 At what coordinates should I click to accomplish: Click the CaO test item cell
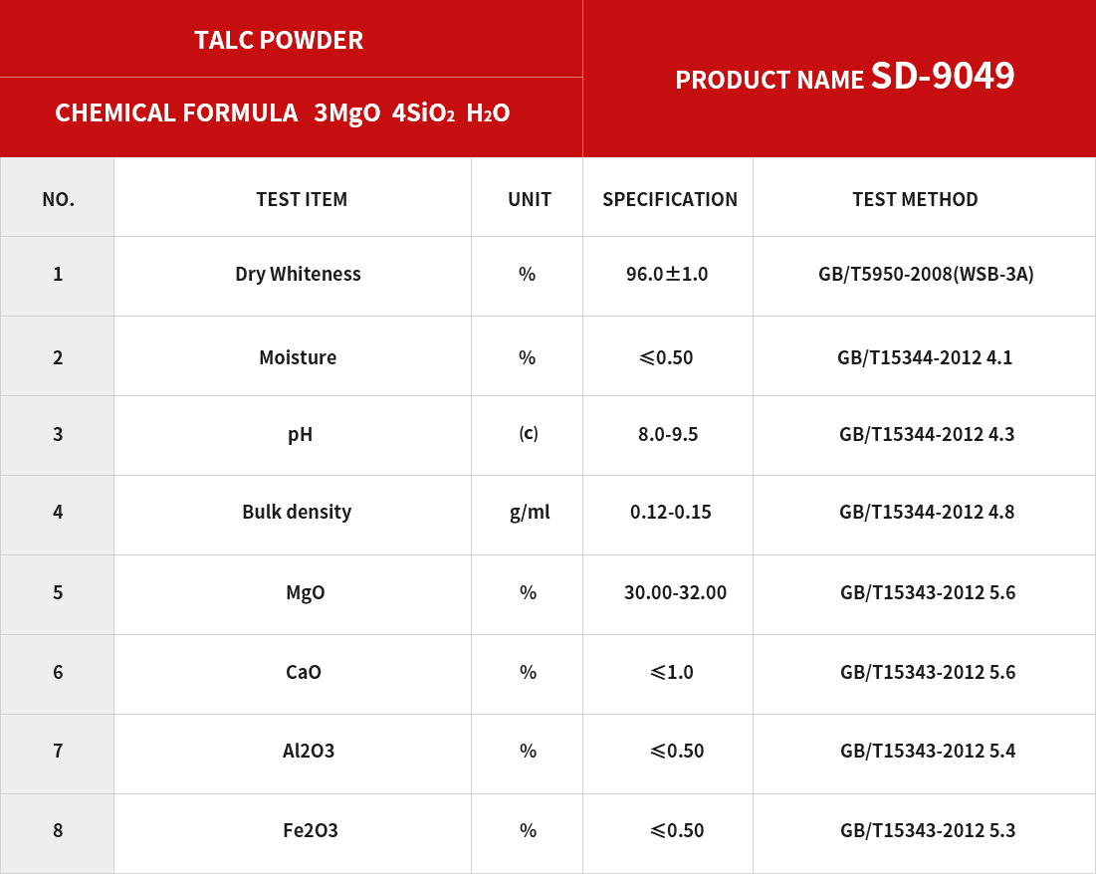(x=304, y=672)
